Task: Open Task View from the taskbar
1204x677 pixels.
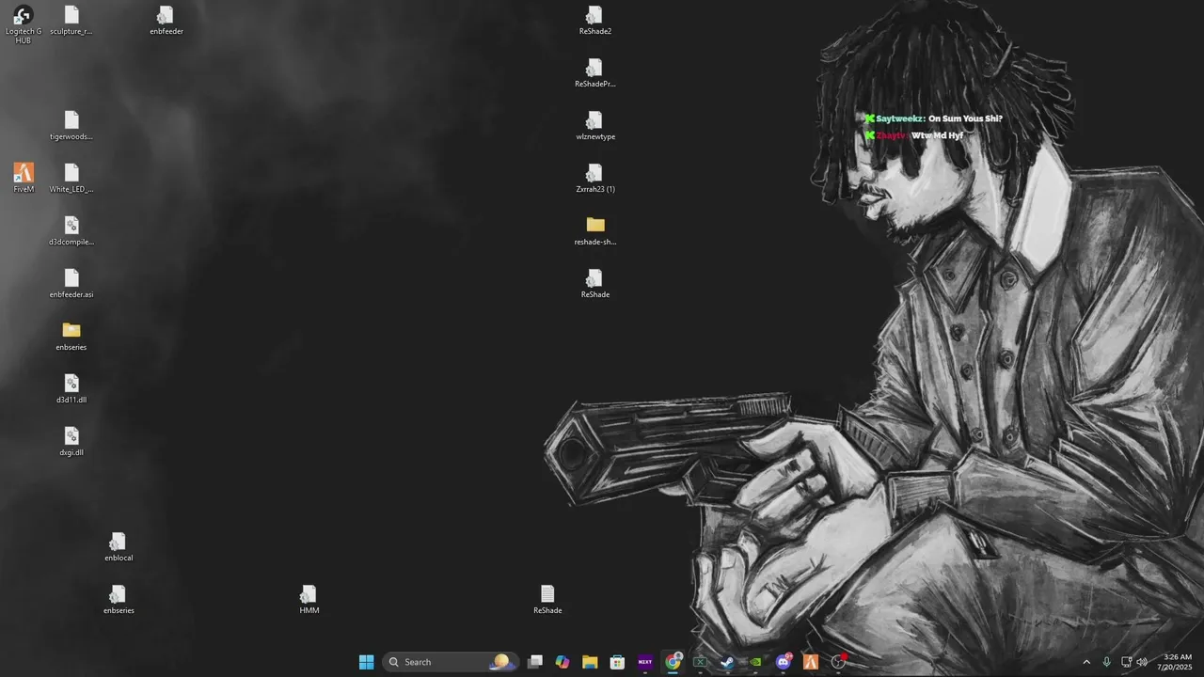Action: (535, 662)
